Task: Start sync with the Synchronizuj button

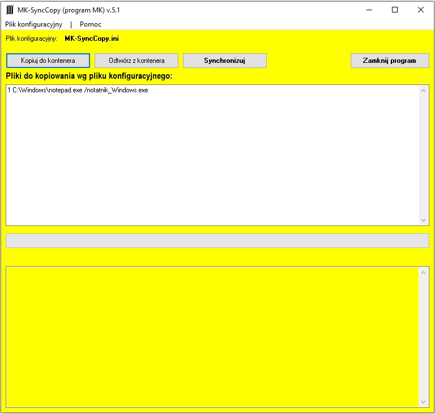Action: pos(224,61)
